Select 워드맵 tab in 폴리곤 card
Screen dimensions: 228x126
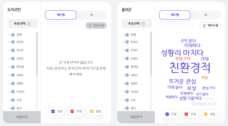[x=175, y=15]
